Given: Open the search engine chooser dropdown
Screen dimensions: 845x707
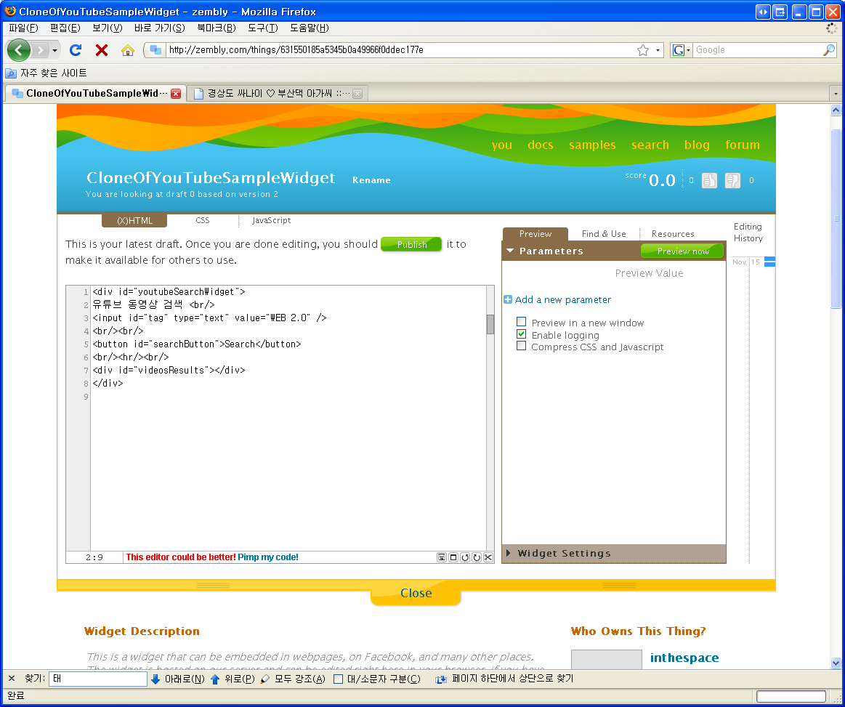Looking at the screenshot, I should 682,50.
